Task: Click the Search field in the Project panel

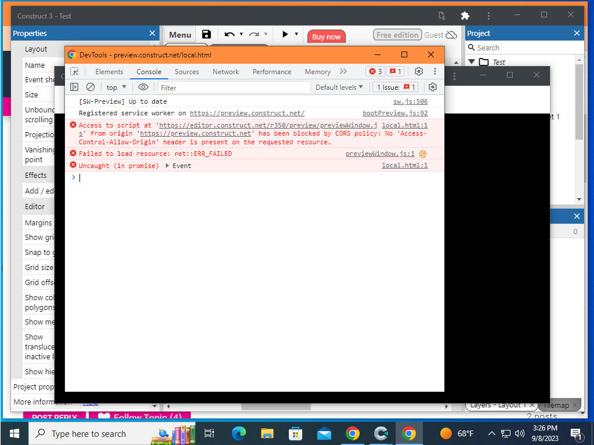Action: coord(524,48)
